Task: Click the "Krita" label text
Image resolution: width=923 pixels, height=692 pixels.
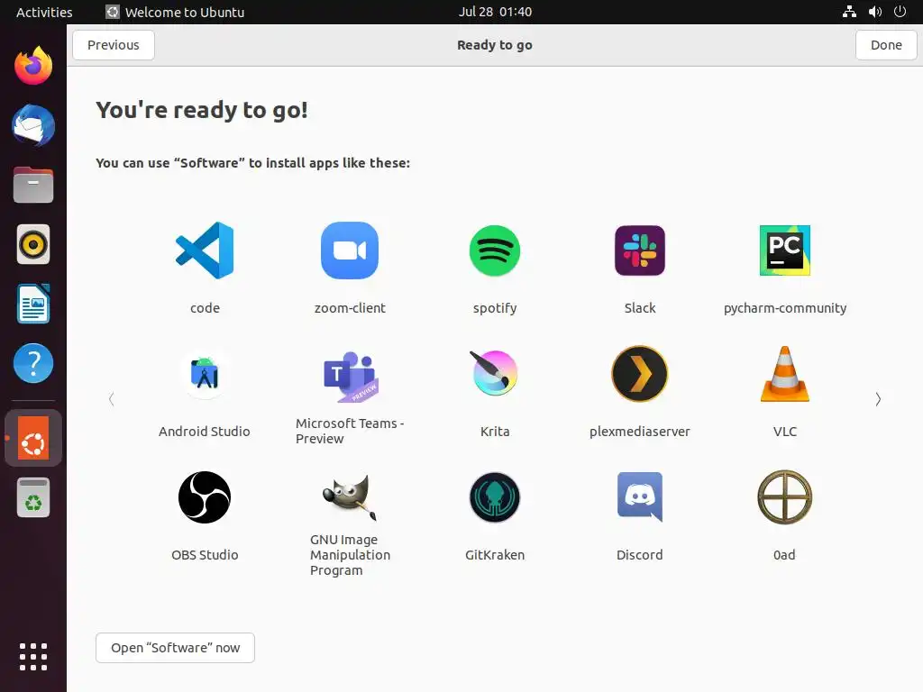Action: click(x=495, y=432)
